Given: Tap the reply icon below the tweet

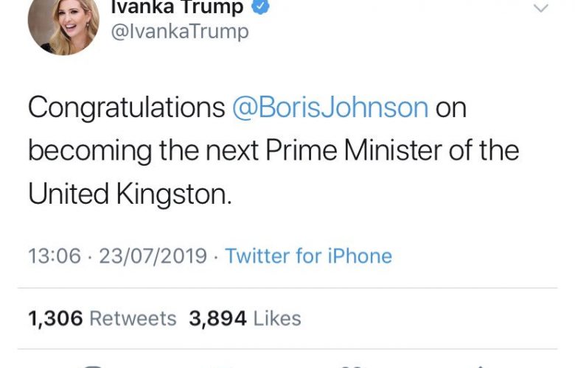Looking at the screenshot, I should pyautogui.click(x=92, y=366).
